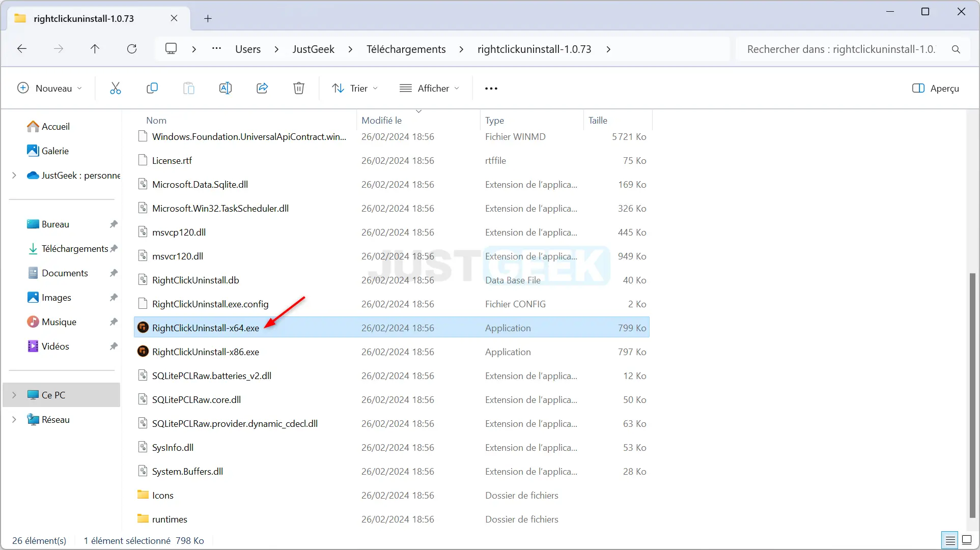Close the rightclickuninstall-1.0.73 tab
This screenshot has height=550, width=980.
click(174, 18)
